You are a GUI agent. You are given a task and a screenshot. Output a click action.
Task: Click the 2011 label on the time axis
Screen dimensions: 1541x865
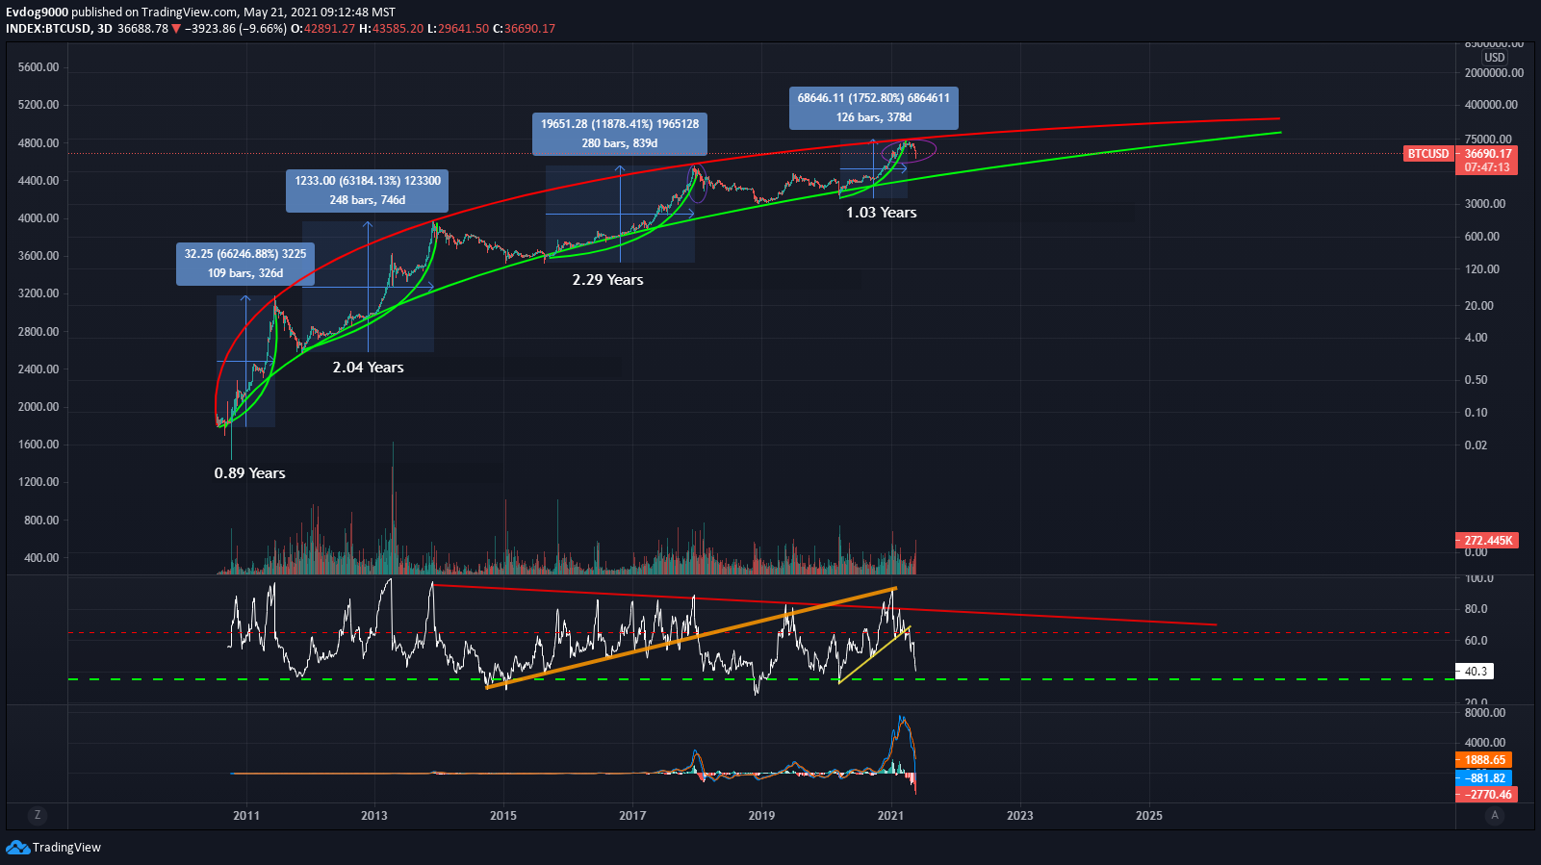point(246,816)
